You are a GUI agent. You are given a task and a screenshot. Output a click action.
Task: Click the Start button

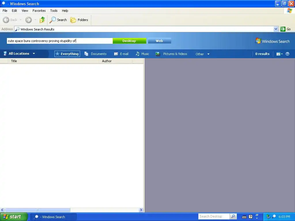click(14, 217)
